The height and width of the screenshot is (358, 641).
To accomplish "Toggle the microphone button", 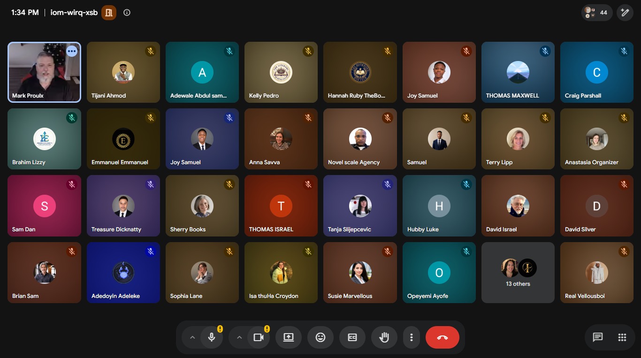I will tap(212, 337).
